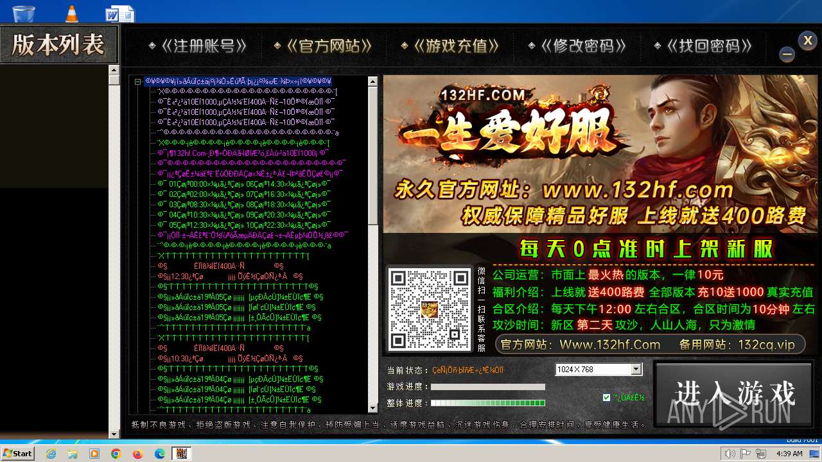Open Windows Media Player from the taskbar

click(x=94, y=454)
